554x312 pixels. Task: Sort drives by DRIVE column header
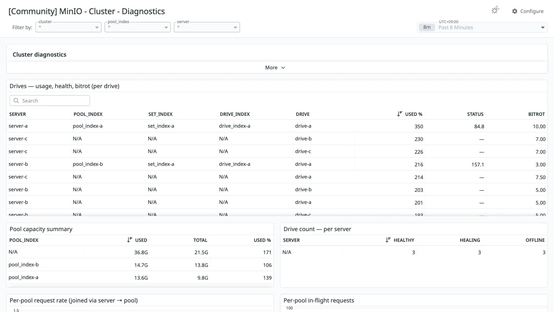pyautogui.click(x=303, y=114)
